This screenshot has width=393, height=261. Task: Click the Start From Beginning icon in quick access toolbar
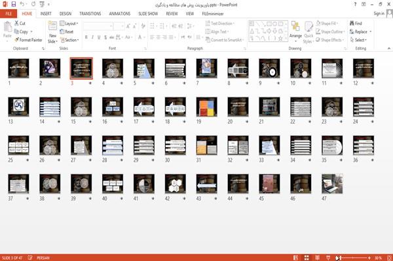point(42,4)
